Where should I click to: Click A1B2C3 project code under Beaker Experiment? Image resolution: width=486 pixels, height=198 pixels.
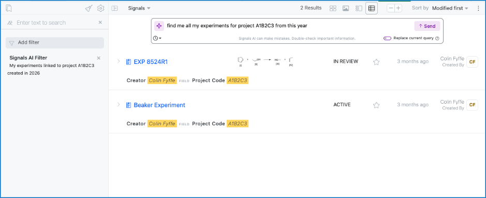point(238,124)
